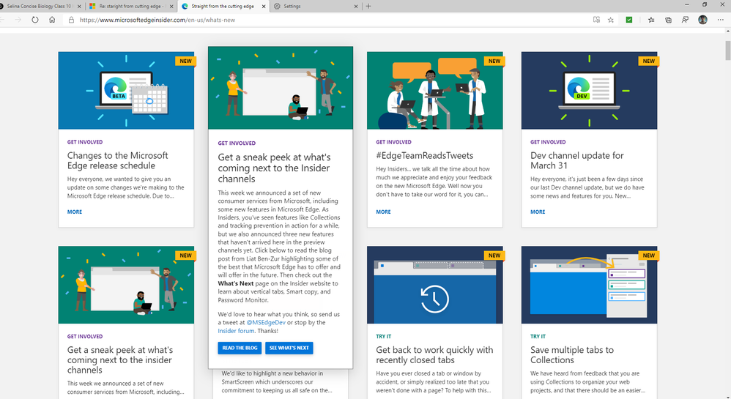Add this page to favorites with star icon

[x=611, y=20]
